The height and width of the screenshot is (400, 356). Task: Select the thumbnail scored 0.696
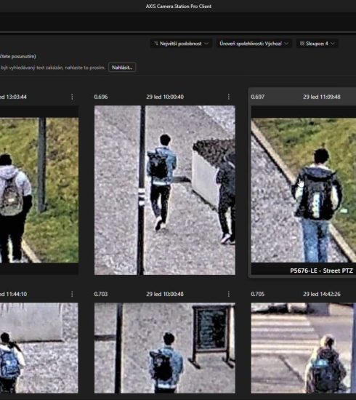165,191
